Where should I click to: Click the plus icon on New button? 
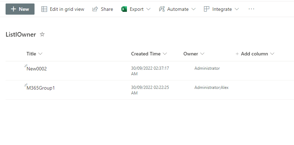point(13,9)
